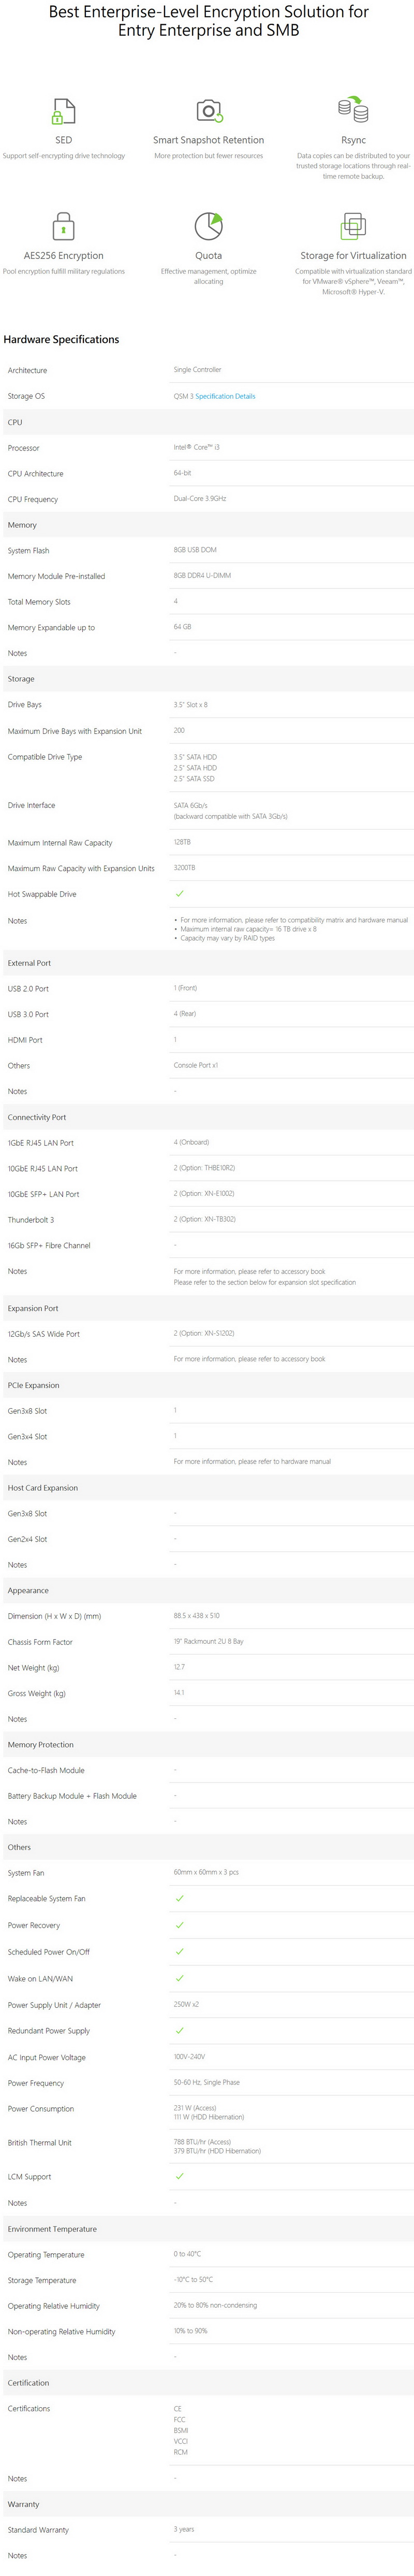This screenshot has width=414, height=2576.
Task: Click the Wake on LAN/WAN checkmark
Action: (180, 1978)
